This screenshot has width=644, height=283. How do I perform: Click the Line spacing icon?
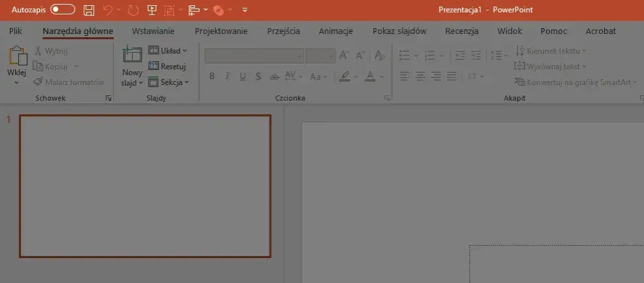coord(495,56)
